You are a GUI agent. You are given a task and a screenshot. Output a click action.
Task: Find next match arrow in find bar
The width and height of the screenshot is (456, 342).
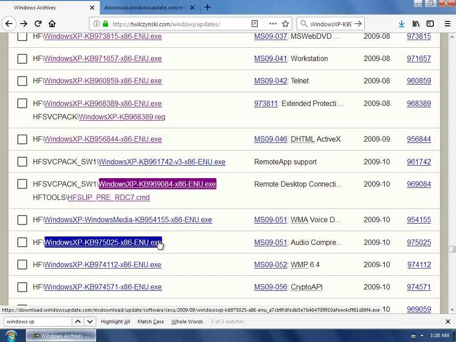coord(90,322)
